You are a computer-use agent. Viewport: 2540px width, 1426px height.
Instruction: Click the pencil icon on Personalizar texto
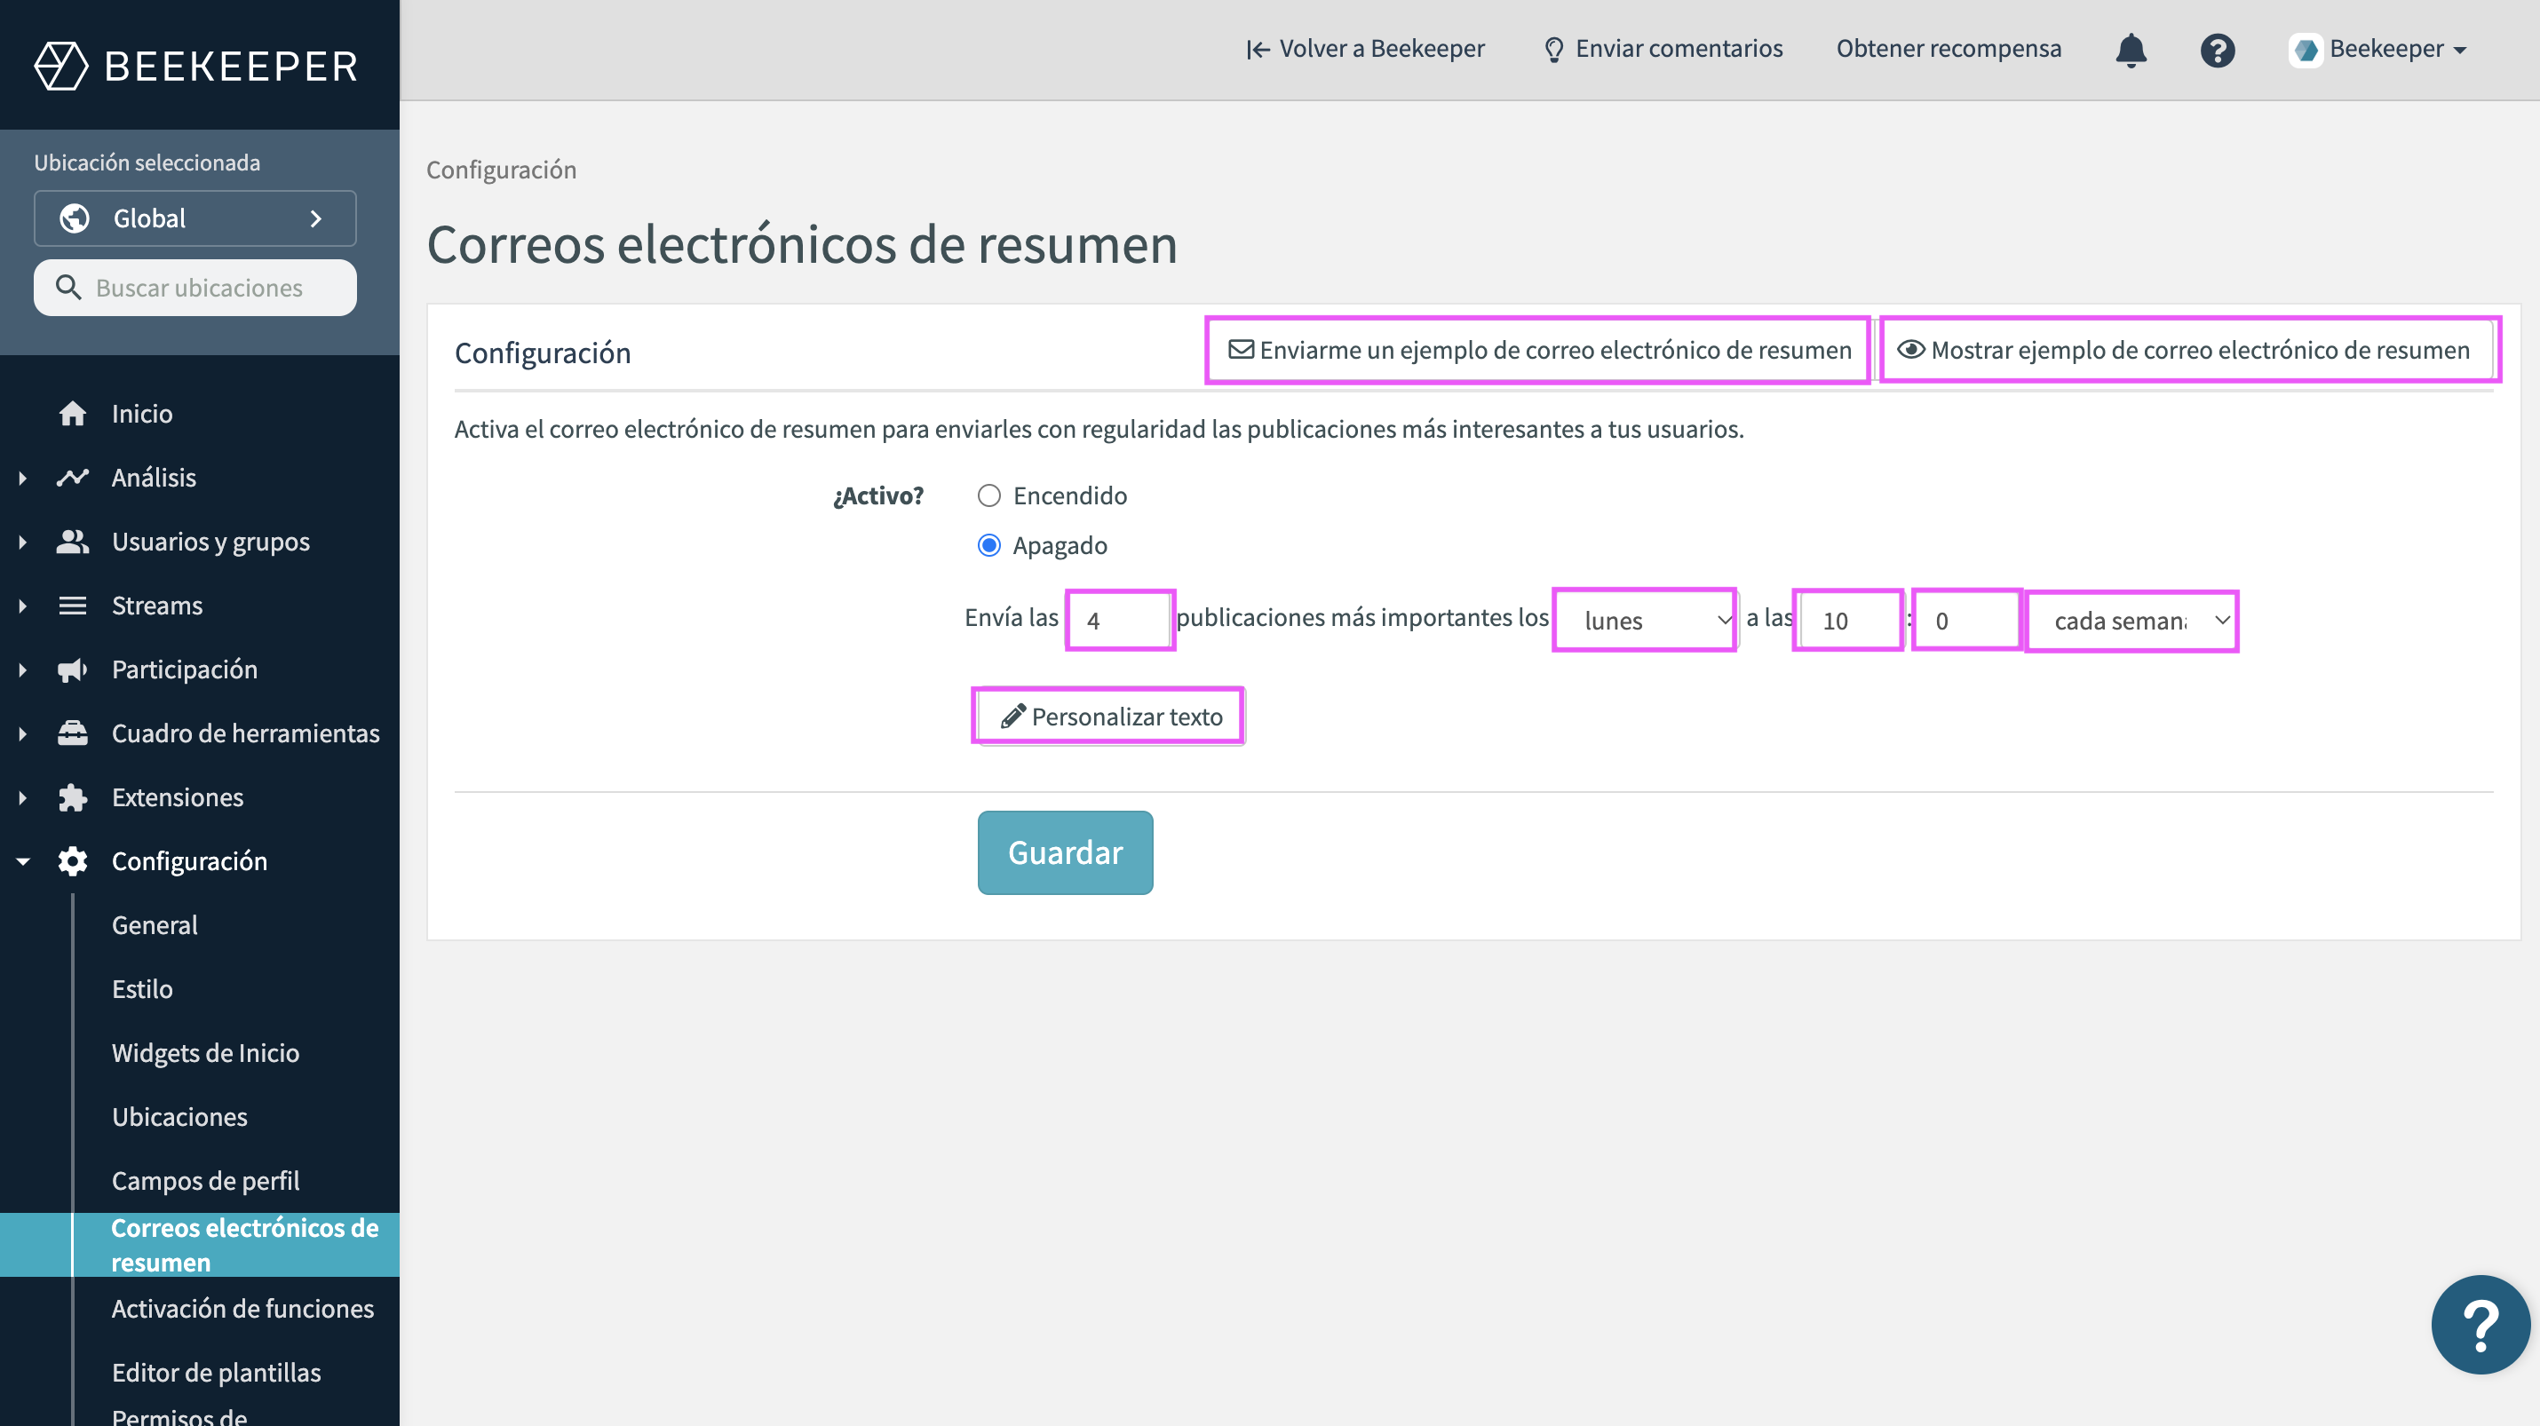pyautogui.click(x=1012, y=716)
